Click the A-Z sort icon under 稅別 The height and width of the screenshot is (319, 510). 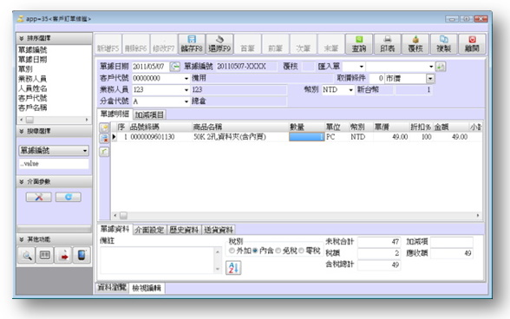[x=233, y=268]
